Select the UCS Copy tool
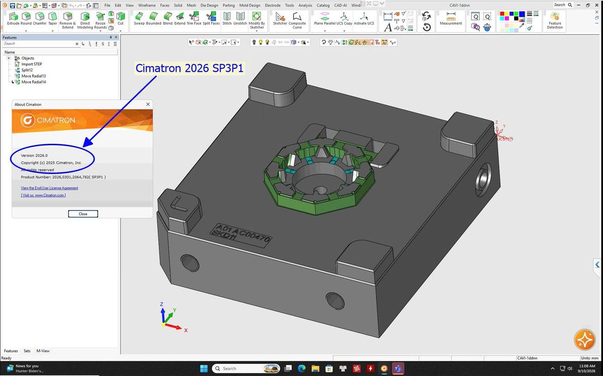Image resolution: width=603 pixels, height=376 pixels. (345, 19)
